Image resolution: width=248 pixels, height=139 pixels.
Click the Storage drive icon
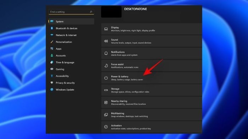point(106,90)
